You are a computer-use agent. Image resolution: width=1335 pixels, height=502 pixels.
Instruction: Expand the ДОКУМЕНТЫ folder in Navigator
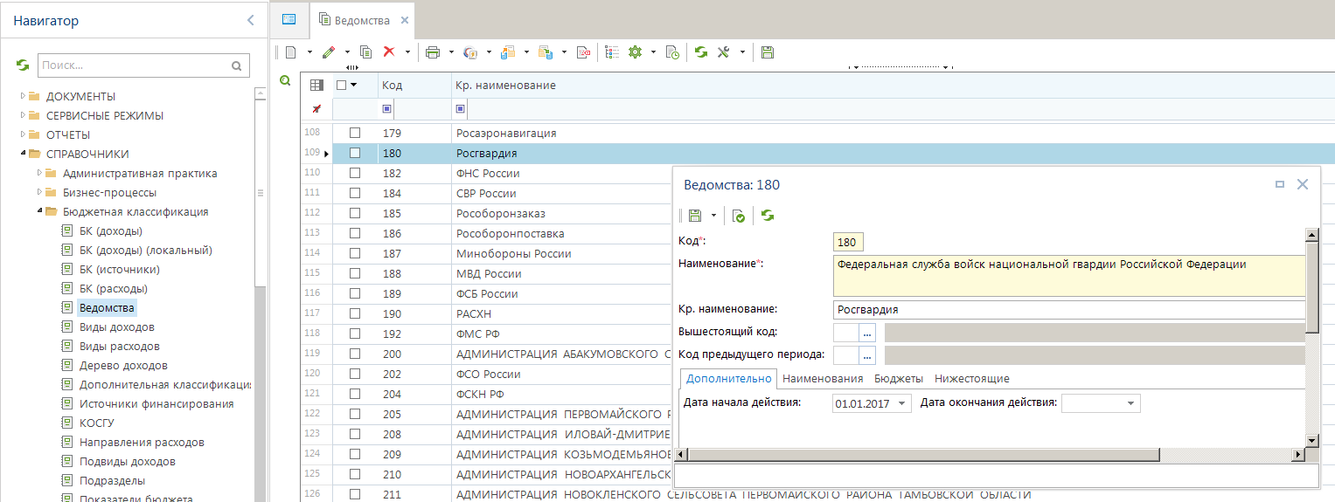[x=24, y=96]
